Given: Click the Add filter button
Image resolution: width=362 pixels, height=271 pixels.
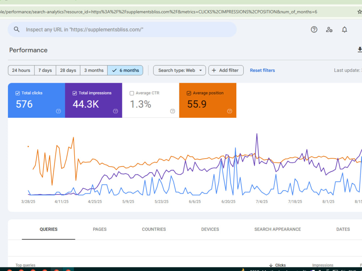Looking at the screenshot, I should point(226,70).
